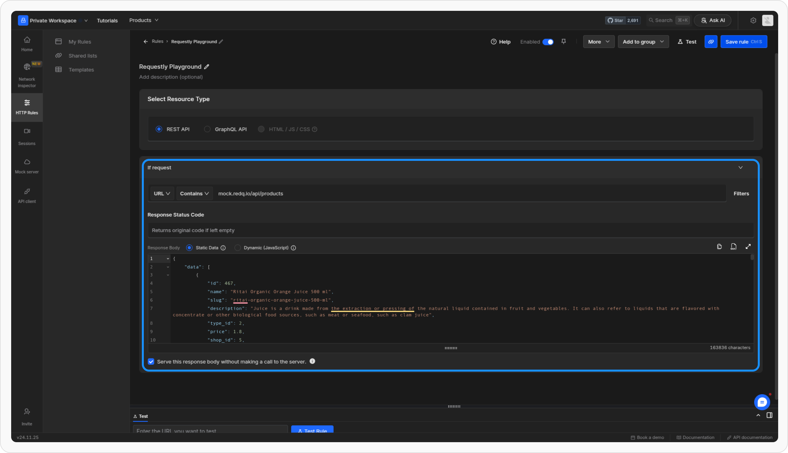Click the prettify/format code icon
The height and width of the screenshot is (453, 788).
tap(733, 247)
